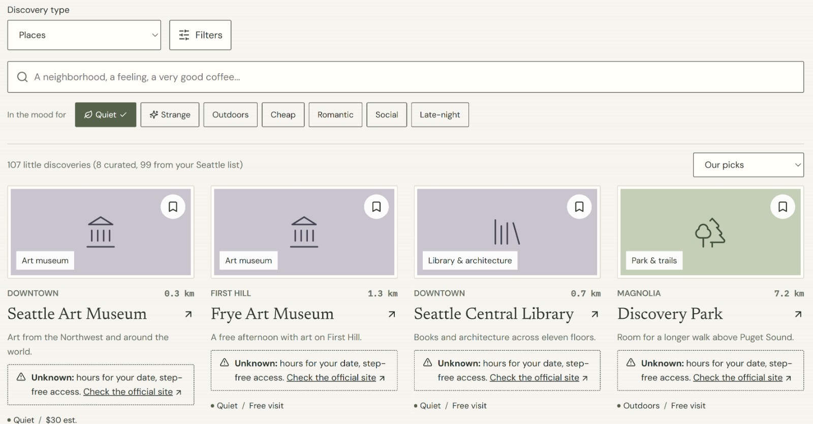Open the Discovery type Places dropdown
Viewport: 813px width, 424px height.
point(84,35)
